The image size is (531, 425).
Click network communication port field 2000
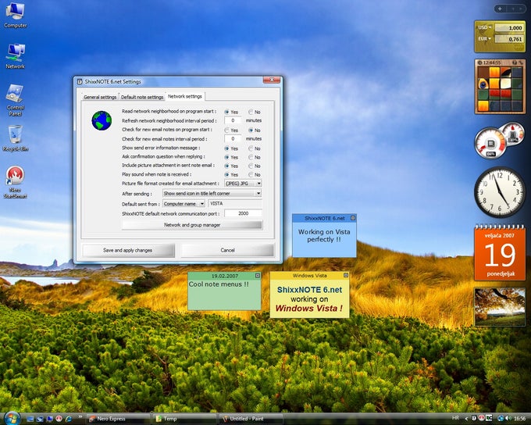pyautogui.click(x=243, y=213)
